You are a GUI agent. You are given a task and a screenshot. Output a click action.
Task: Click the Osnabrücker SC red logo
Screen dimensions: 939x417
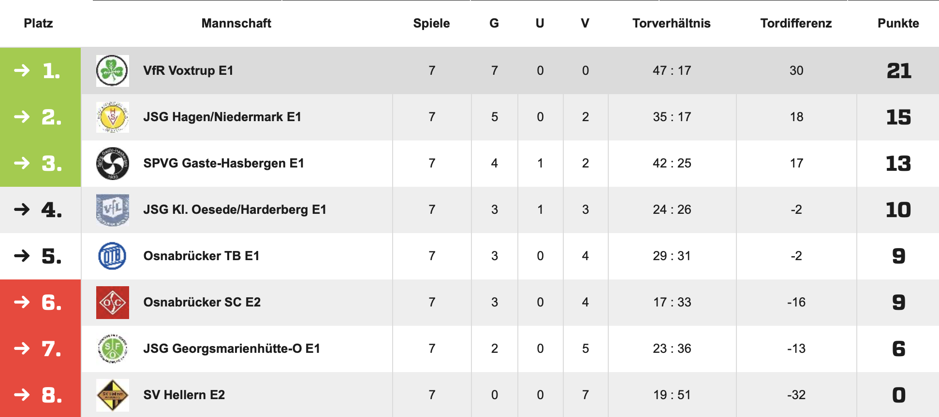(112, 302)
